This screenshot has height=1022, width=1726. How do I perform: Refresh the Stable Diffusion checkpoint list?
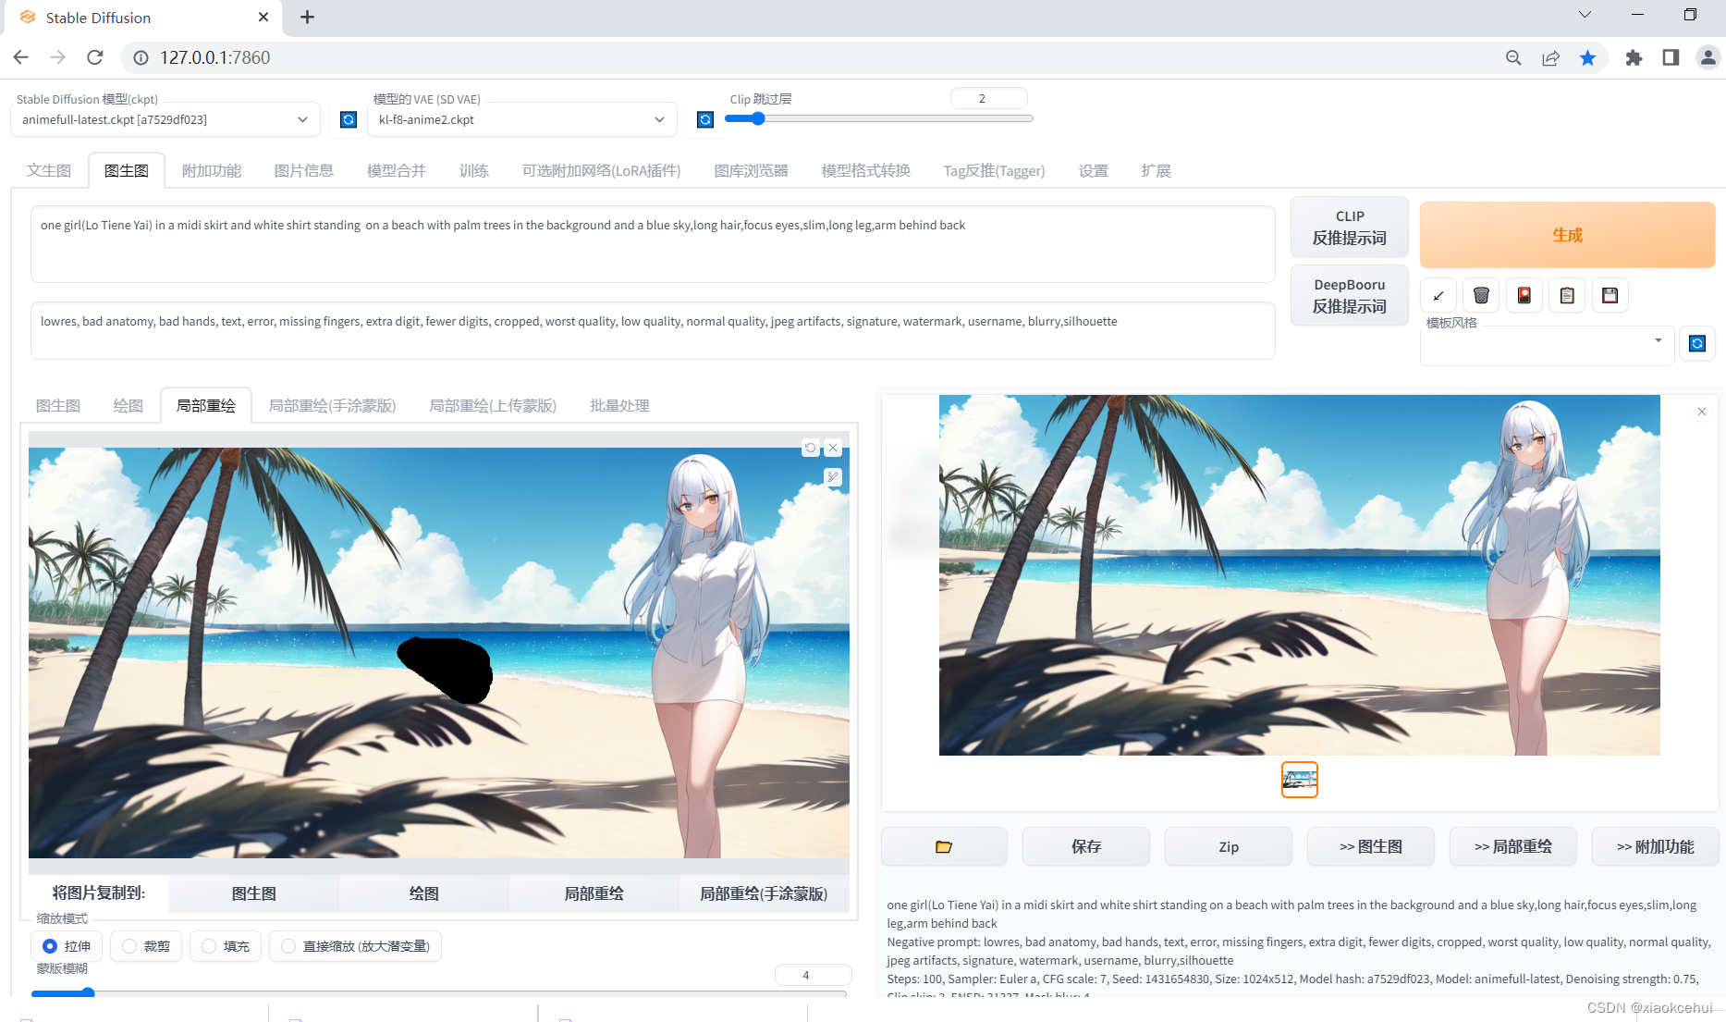pos(349,119)
